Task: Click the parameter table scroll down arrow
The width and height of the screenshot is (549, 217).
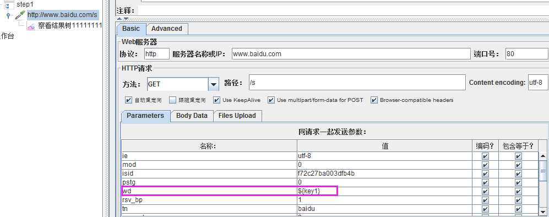Action: click(543, 211)
